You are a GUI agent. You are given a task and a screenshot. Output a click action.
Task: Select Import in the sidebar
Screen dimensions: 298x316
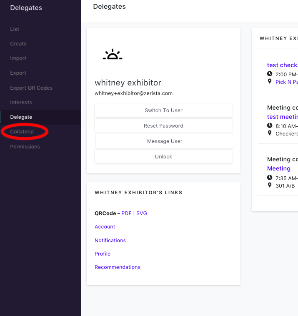18,58
